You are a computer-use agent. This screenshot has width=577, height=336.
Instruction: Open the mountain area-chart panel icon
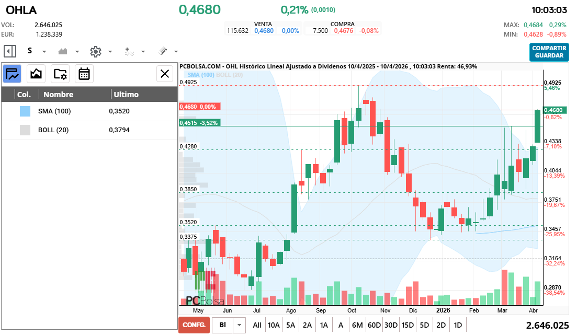click(x=36, y=74)
